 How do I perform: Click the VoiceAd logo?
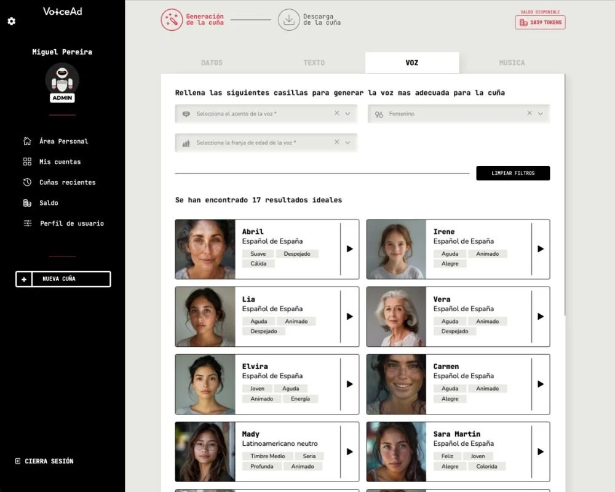[62, 12]
